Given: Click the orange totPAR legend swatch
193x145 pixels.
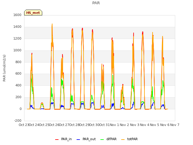Looking at the screenshot, I should coord(123,140).
